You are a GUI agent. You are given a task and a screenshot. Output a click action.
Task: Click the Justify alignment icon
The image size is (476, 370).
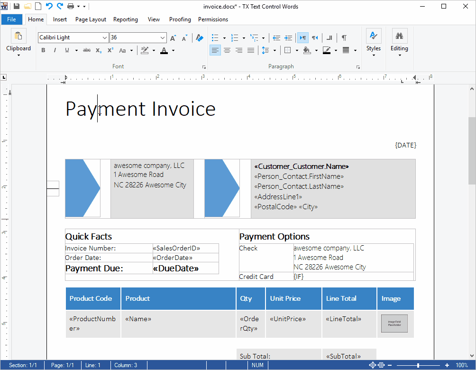(251, 50)
